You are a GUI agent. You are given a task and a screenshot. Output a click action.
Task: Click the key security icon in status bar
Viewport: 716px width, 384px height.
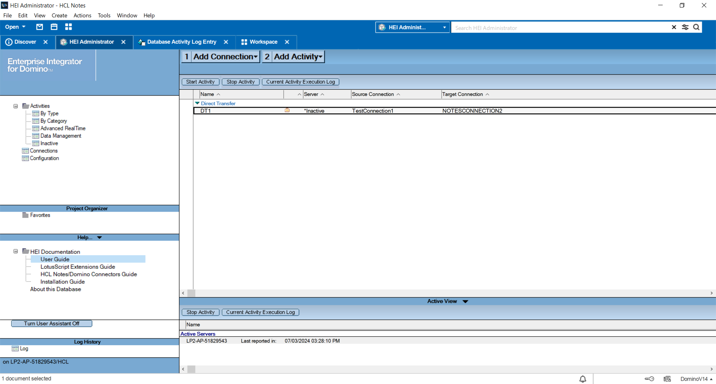pos(649,379)
